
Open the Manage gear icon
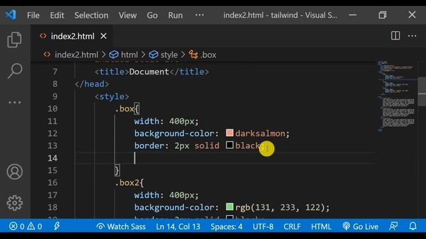point(15,203)
